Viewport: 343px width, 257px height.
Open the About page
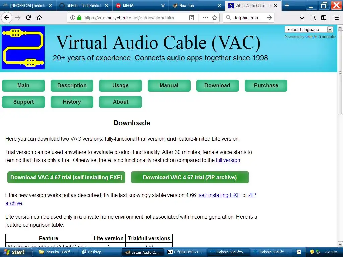click(x=121, y=102)
